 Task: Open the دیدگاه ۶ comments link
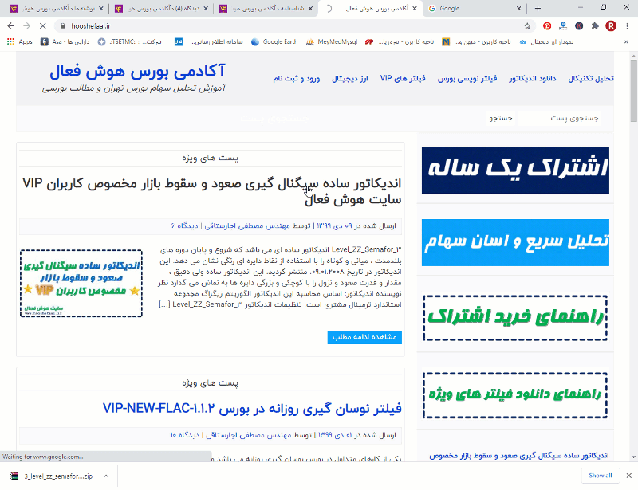pyautogui.click(x=184, y=226)
